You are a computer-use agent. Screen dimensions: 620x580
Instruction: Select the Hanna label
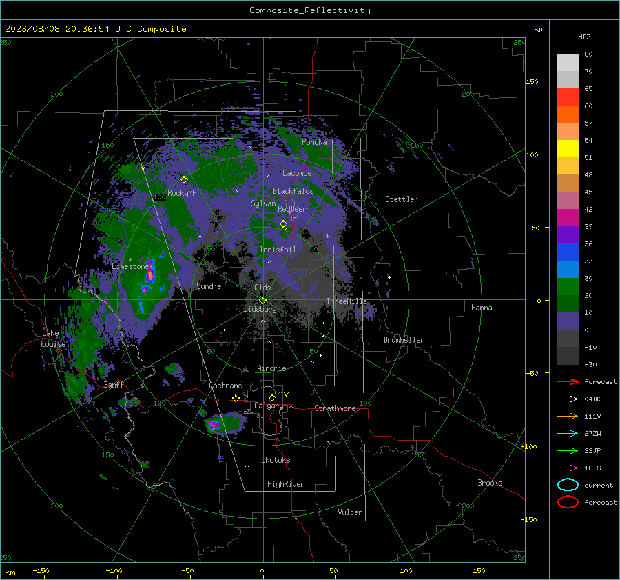pos(482,308)
